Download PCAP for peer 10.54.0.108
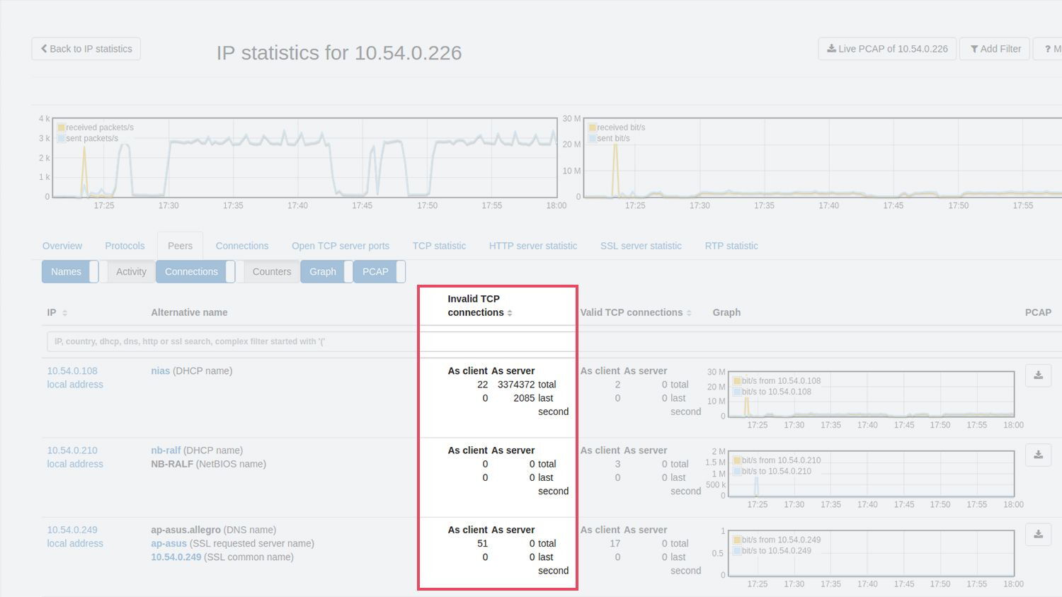Image resolution: width=1062 pixels, height=597 pixels. coord(1038,375)
